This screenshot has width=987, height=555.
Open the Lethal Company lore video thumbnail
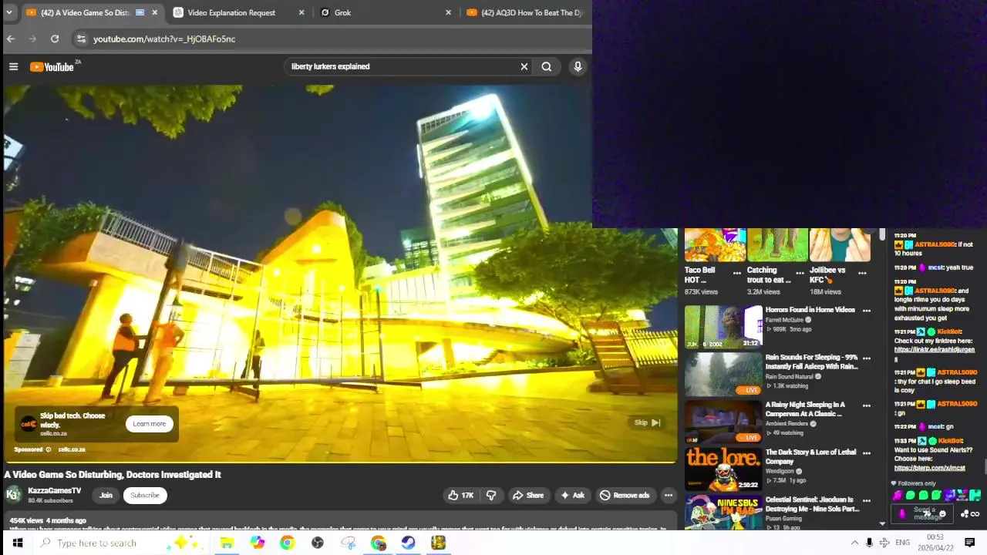(723, 469)
